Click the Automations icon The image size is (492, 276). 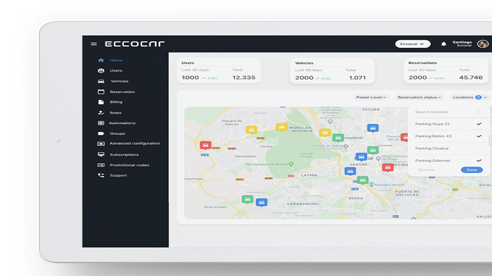[101, 123]
